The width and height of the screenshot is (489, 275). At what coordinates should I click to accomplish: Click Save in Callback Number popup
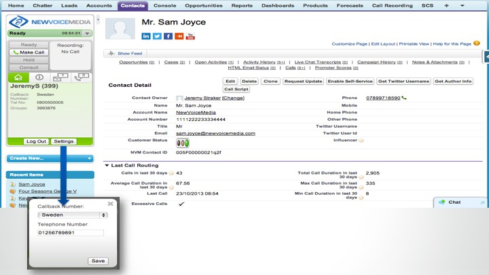coord(98,261)
